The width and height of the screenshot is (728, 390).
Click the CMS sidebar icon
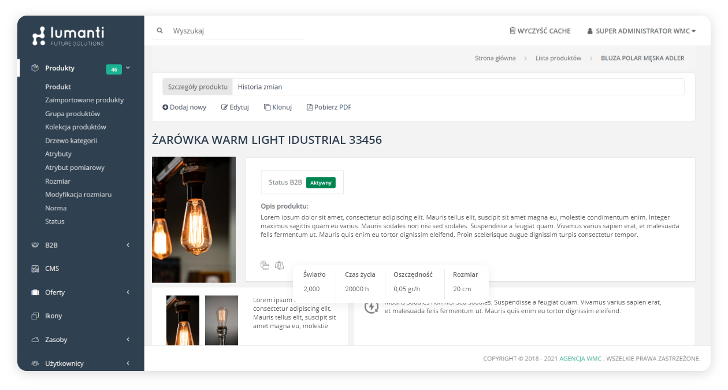35,269
